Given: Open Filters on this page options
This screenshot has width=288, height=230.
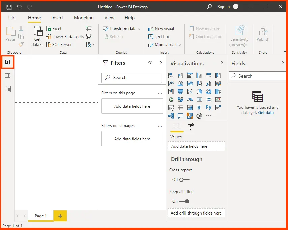Looking at the screenshot, I should click(x=160, y=93).
